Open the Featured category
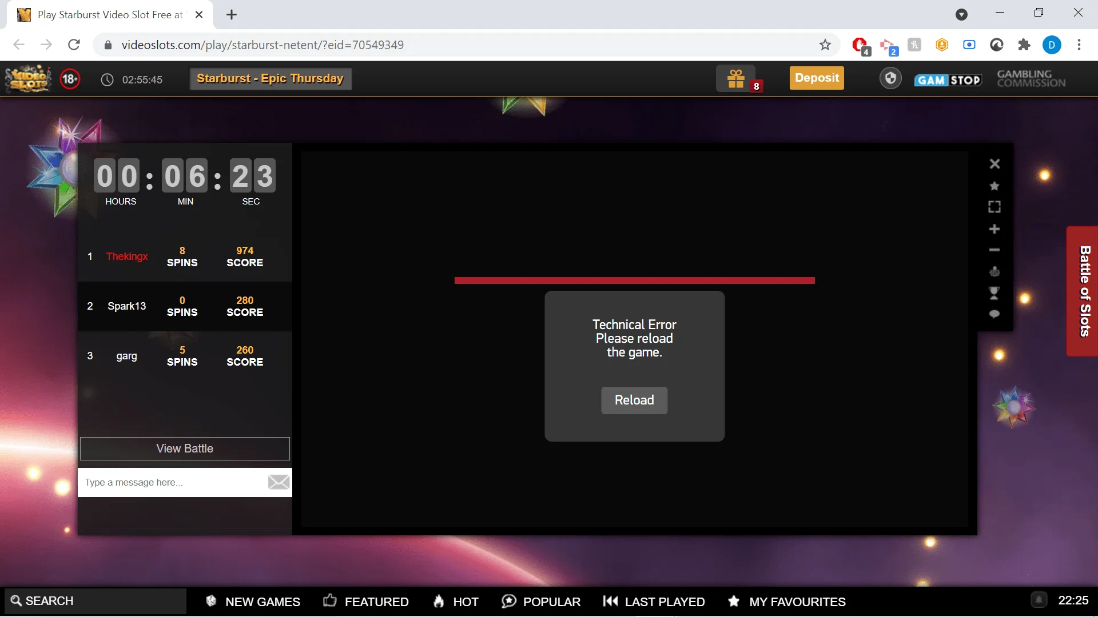 [366, 602]
